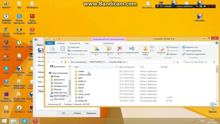Select the cstrike_russian folder
This screenshot has width=220, height=124.
[85, 75]
